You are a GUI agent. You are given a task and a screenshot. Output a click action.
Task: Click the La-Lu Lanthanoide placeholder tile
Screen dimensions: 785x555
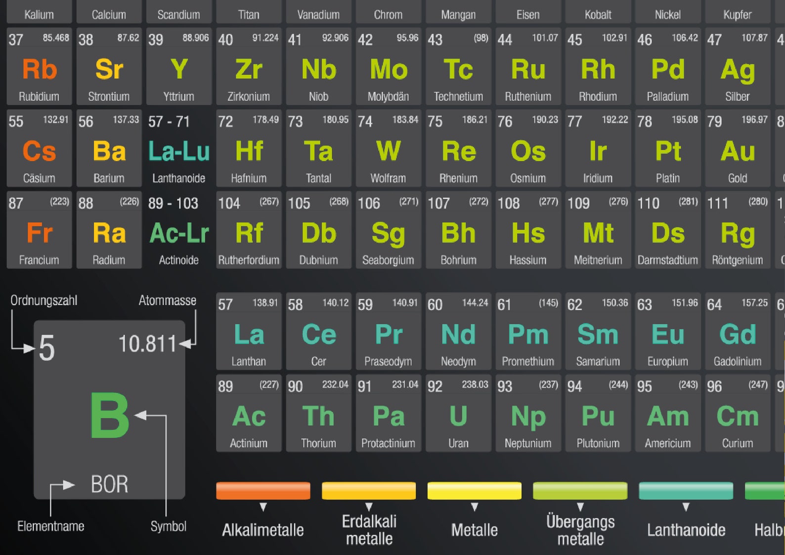(x=179, y=148)
